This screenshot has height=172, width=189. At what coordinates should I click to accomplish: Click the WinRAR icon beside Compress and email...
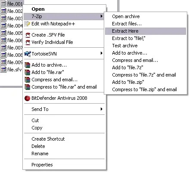pyautogui.click(x=27, y=80)
